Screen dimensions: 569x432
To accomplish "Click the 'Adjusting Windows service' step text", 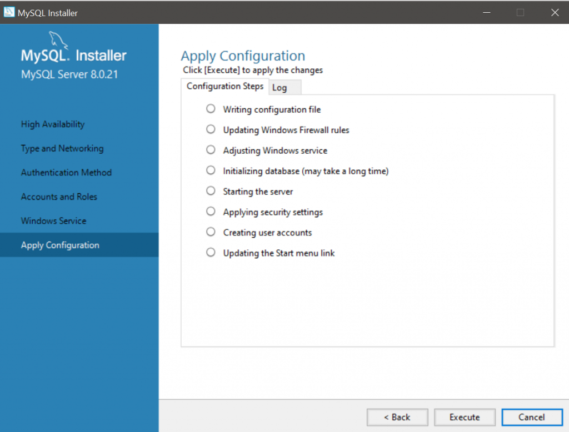I will (275, 150).
